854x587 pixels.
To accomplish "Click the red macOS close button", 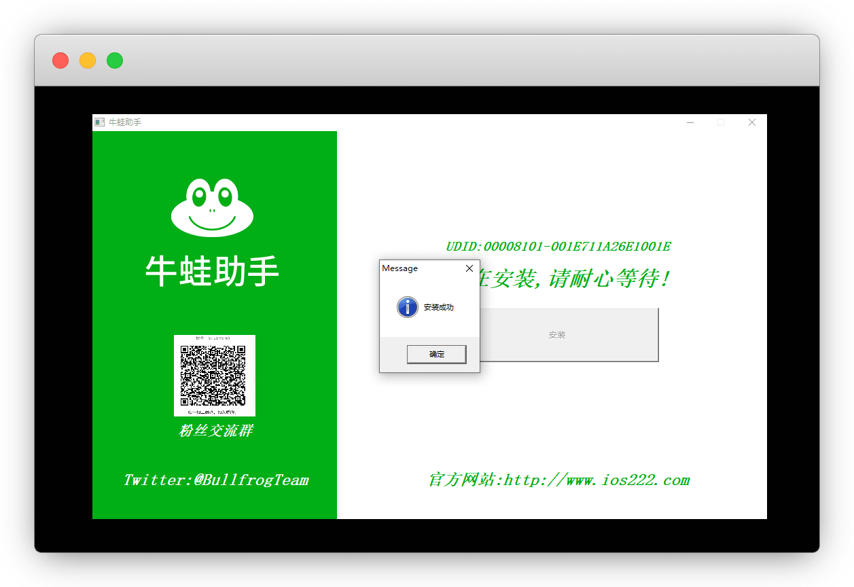I will click(60, 60).
